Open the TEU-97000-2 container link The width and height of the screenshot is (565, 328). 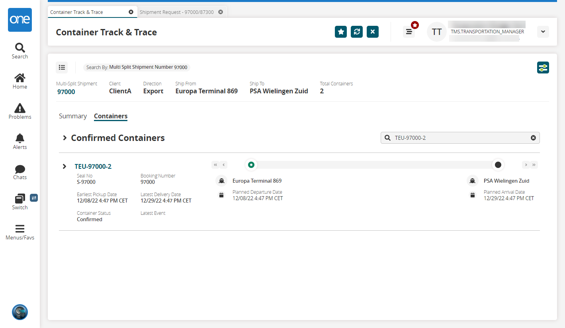pos(93,166)
